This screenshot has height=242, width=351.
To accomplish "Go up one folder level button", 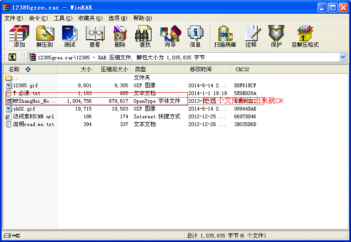I will point(12,57).
